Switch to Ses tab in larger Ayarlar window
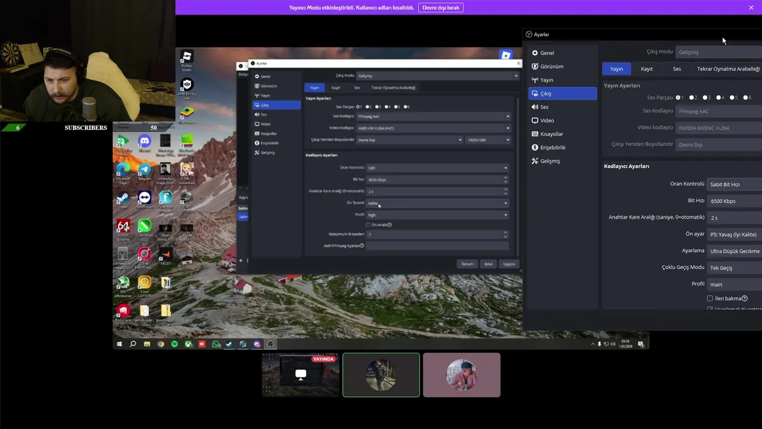 [x=677, y=69]
